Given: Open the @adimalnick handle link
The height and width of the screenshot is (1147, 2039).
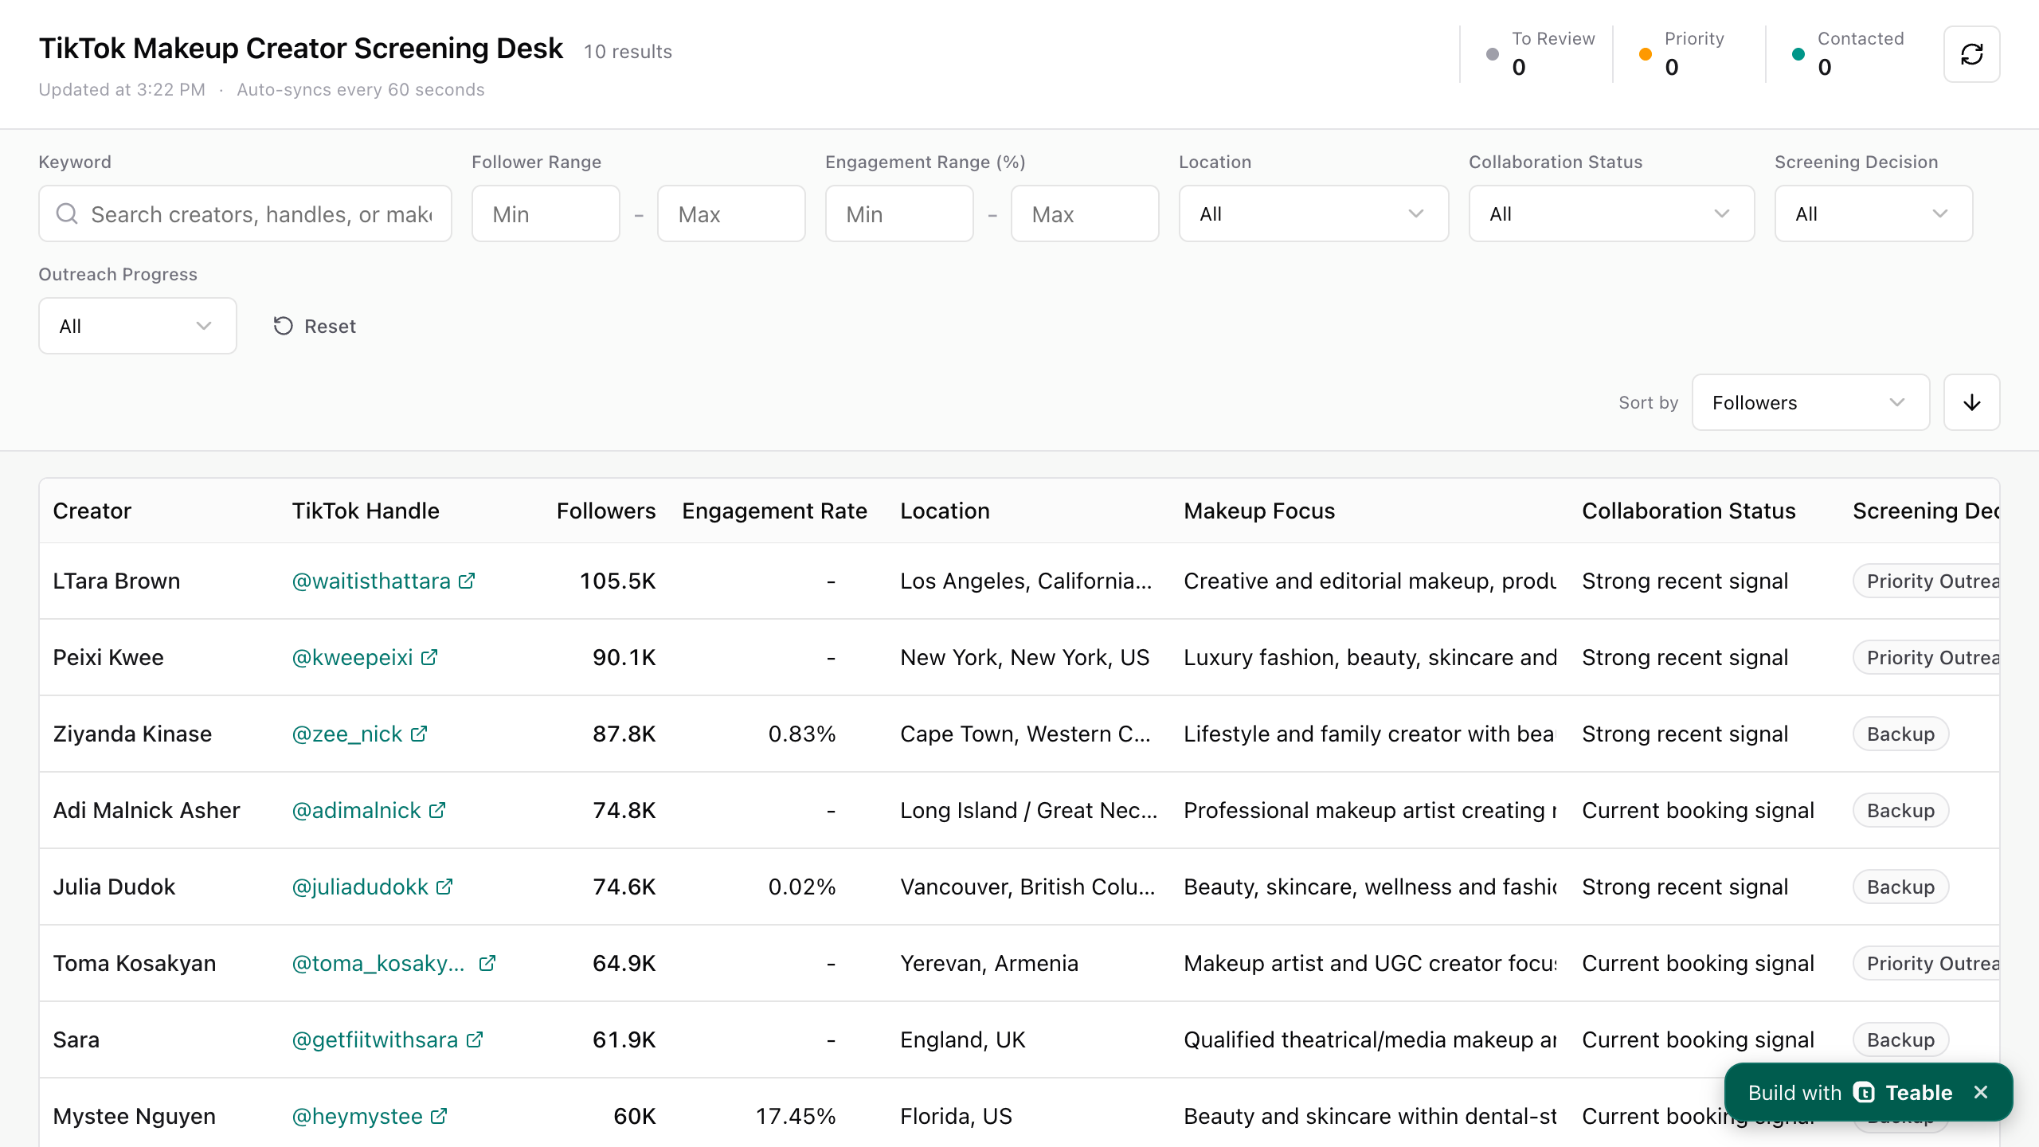Looking at the screenshot, I should point(356,810).
